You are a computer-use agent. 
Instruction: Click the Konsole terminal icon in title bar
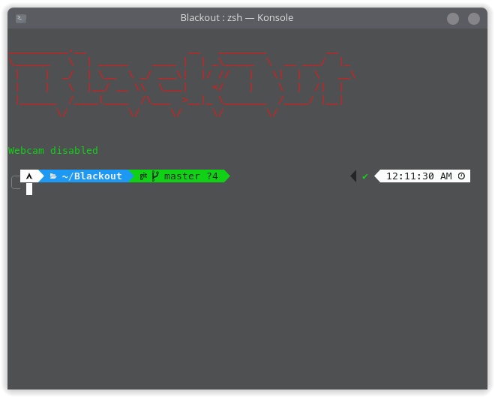21,18
